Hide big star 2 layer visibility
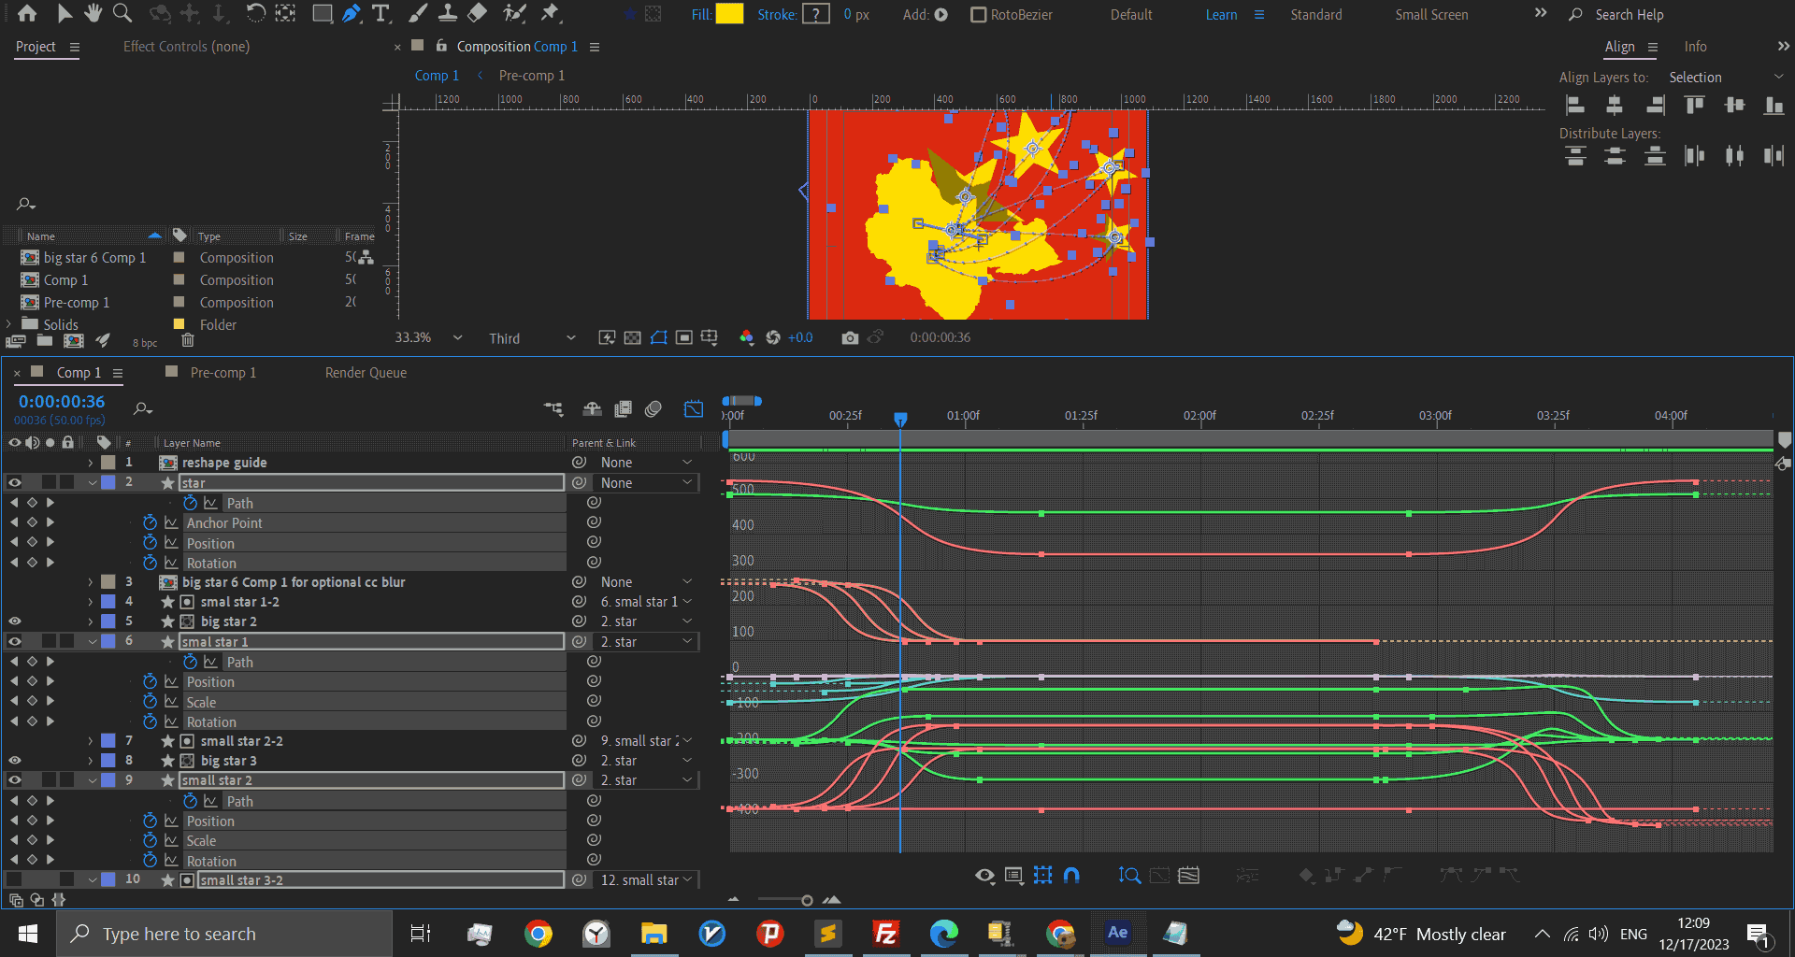Screen dimensions: 1795x957 coord(15,621)
